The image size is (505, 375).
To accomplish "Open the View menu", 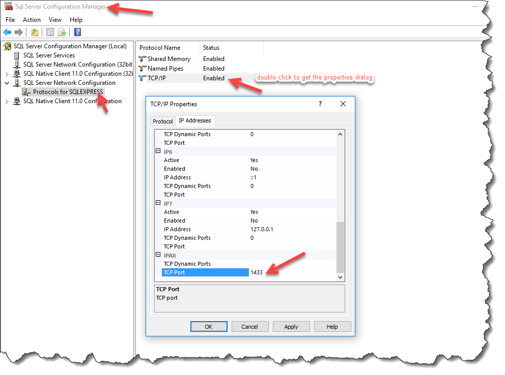I will (x=55, y=20).
